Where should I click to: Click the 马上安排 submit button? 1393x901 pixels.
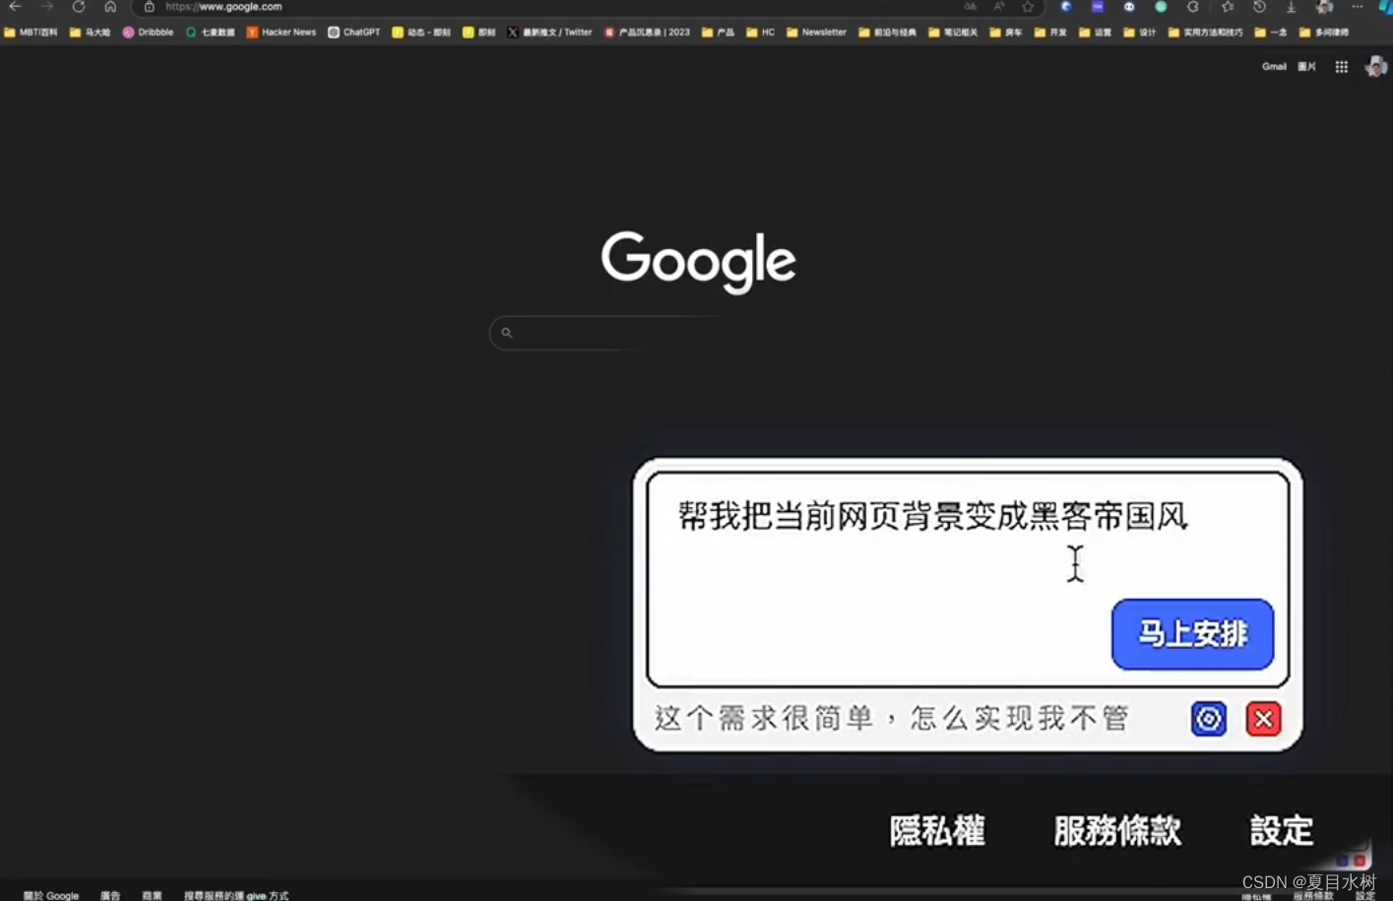pos(1192,634)
